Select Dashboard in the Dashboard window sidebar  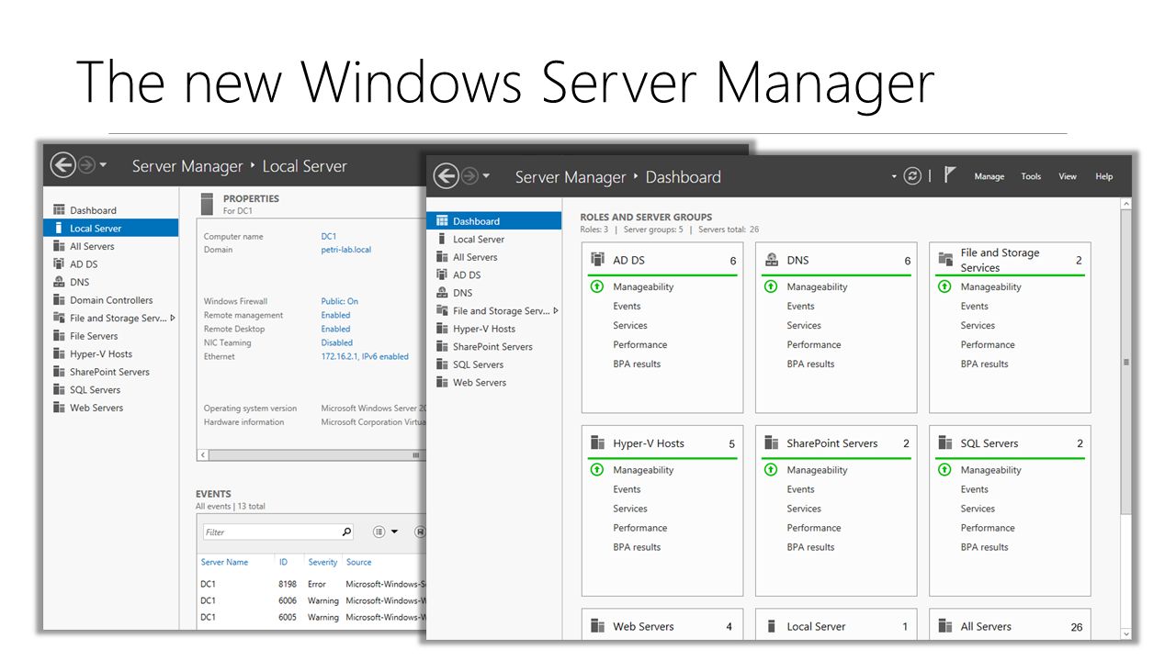[493, 220]
